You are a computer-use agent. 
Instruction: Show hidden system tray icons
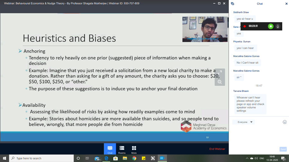247,158
